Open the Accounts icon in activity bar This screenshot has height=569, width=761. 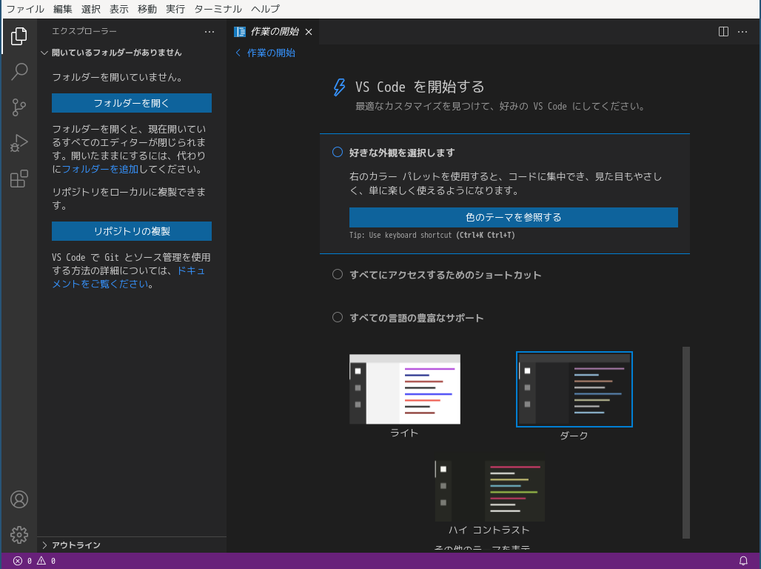tap(19, 499)
